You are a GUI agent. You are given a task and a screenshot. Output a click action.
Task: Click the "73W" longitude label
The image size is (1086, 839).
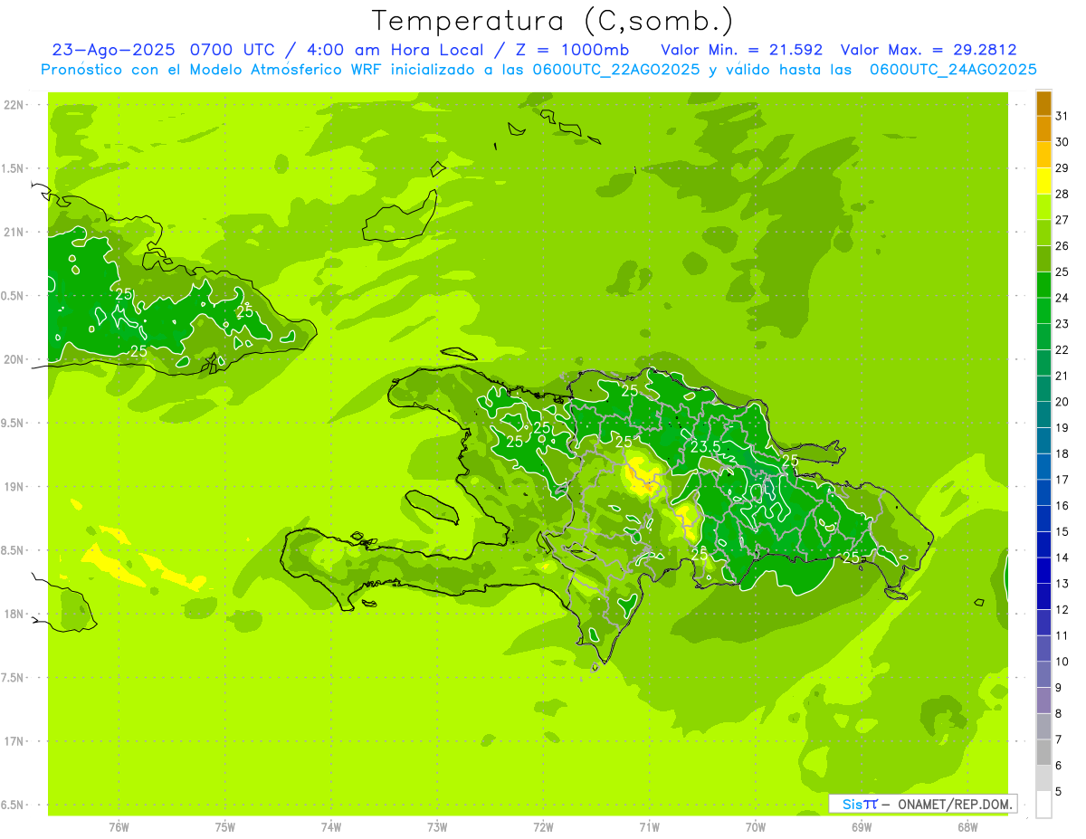coord(437,827)
